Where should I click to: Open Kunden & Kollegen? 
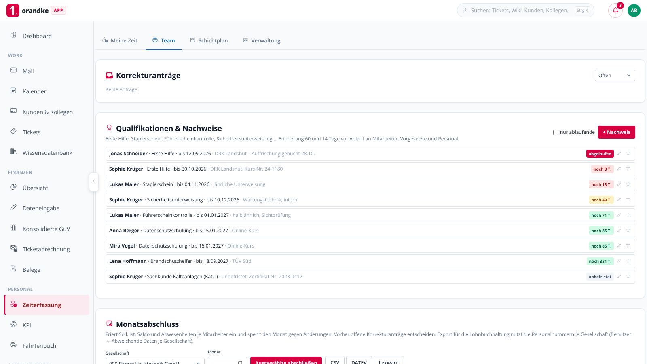click(47, 112)
